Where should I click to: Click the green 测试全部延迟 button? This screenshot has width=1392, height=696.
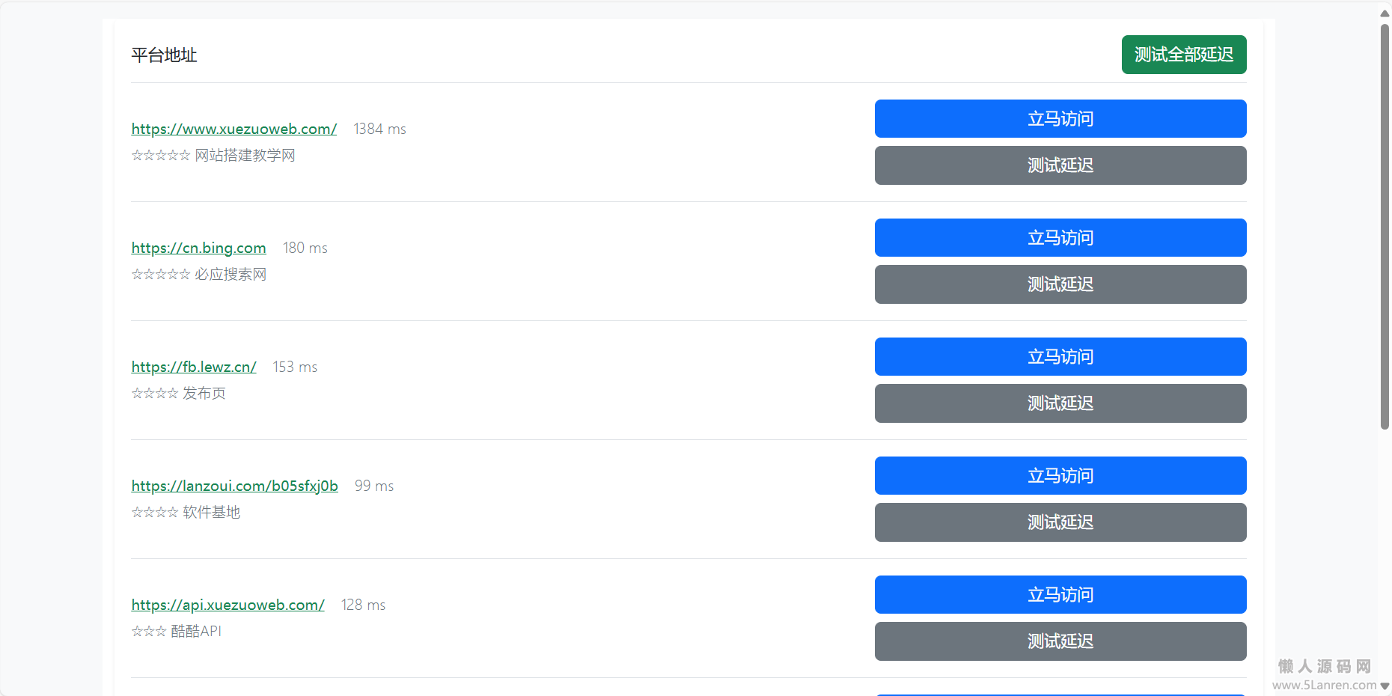[x=1183, y=55]
